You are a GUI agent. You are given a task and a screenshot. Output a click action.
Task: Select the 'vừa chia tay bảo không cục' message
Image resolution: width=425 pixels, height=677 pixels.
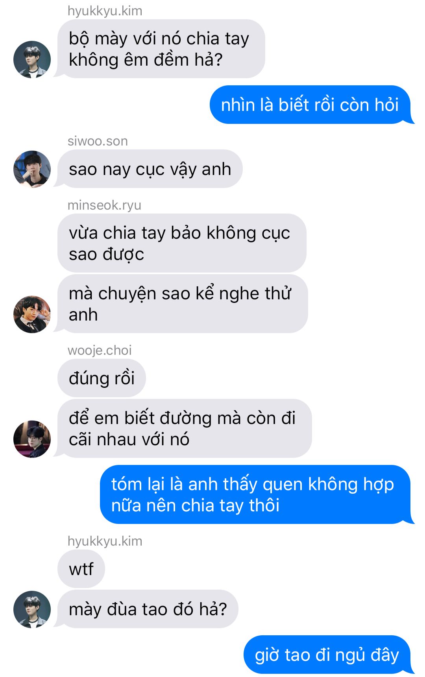[182, 243]
